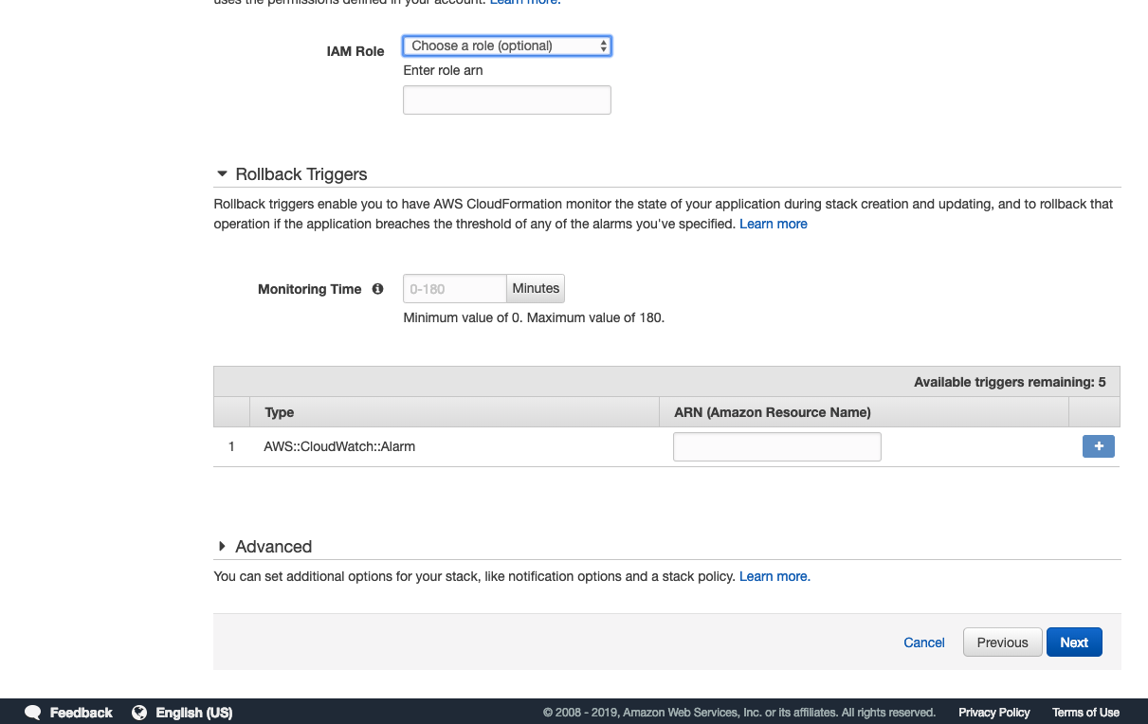Open the Terms of Use link

click(x=1085, y=713)
